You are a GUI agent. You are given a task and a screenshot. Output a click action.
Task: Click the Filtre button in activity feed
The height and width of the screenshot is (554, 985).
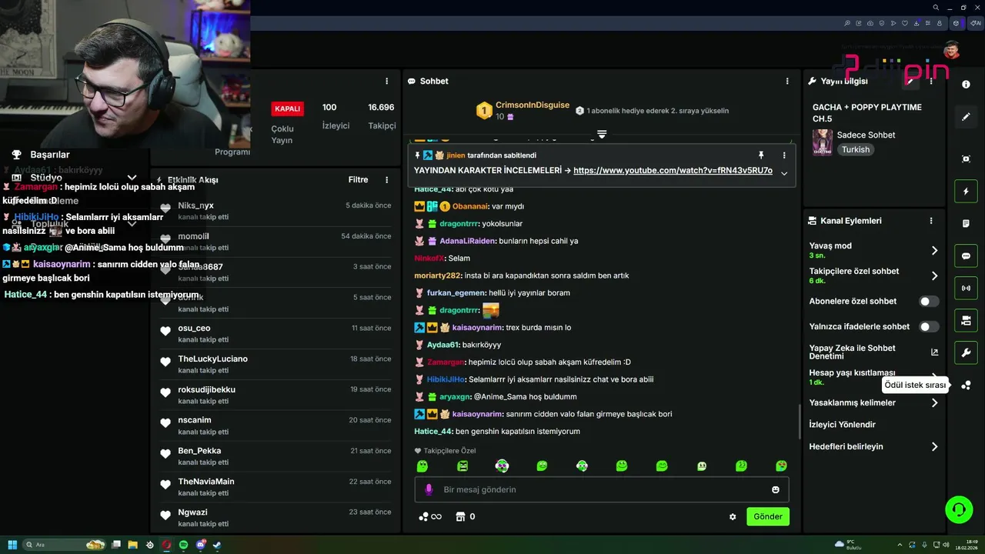pos(358,180)
